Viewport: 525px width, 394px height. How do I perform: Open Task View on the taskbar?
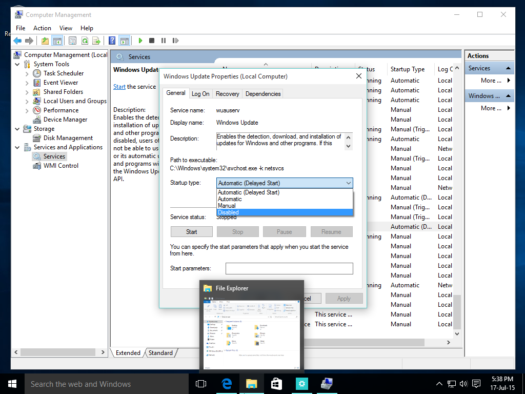(201, 384)
